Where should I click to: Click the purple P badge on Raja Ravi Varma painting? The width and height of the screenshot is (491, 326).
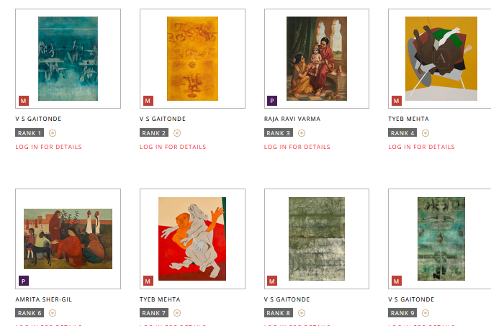(272, 101)
